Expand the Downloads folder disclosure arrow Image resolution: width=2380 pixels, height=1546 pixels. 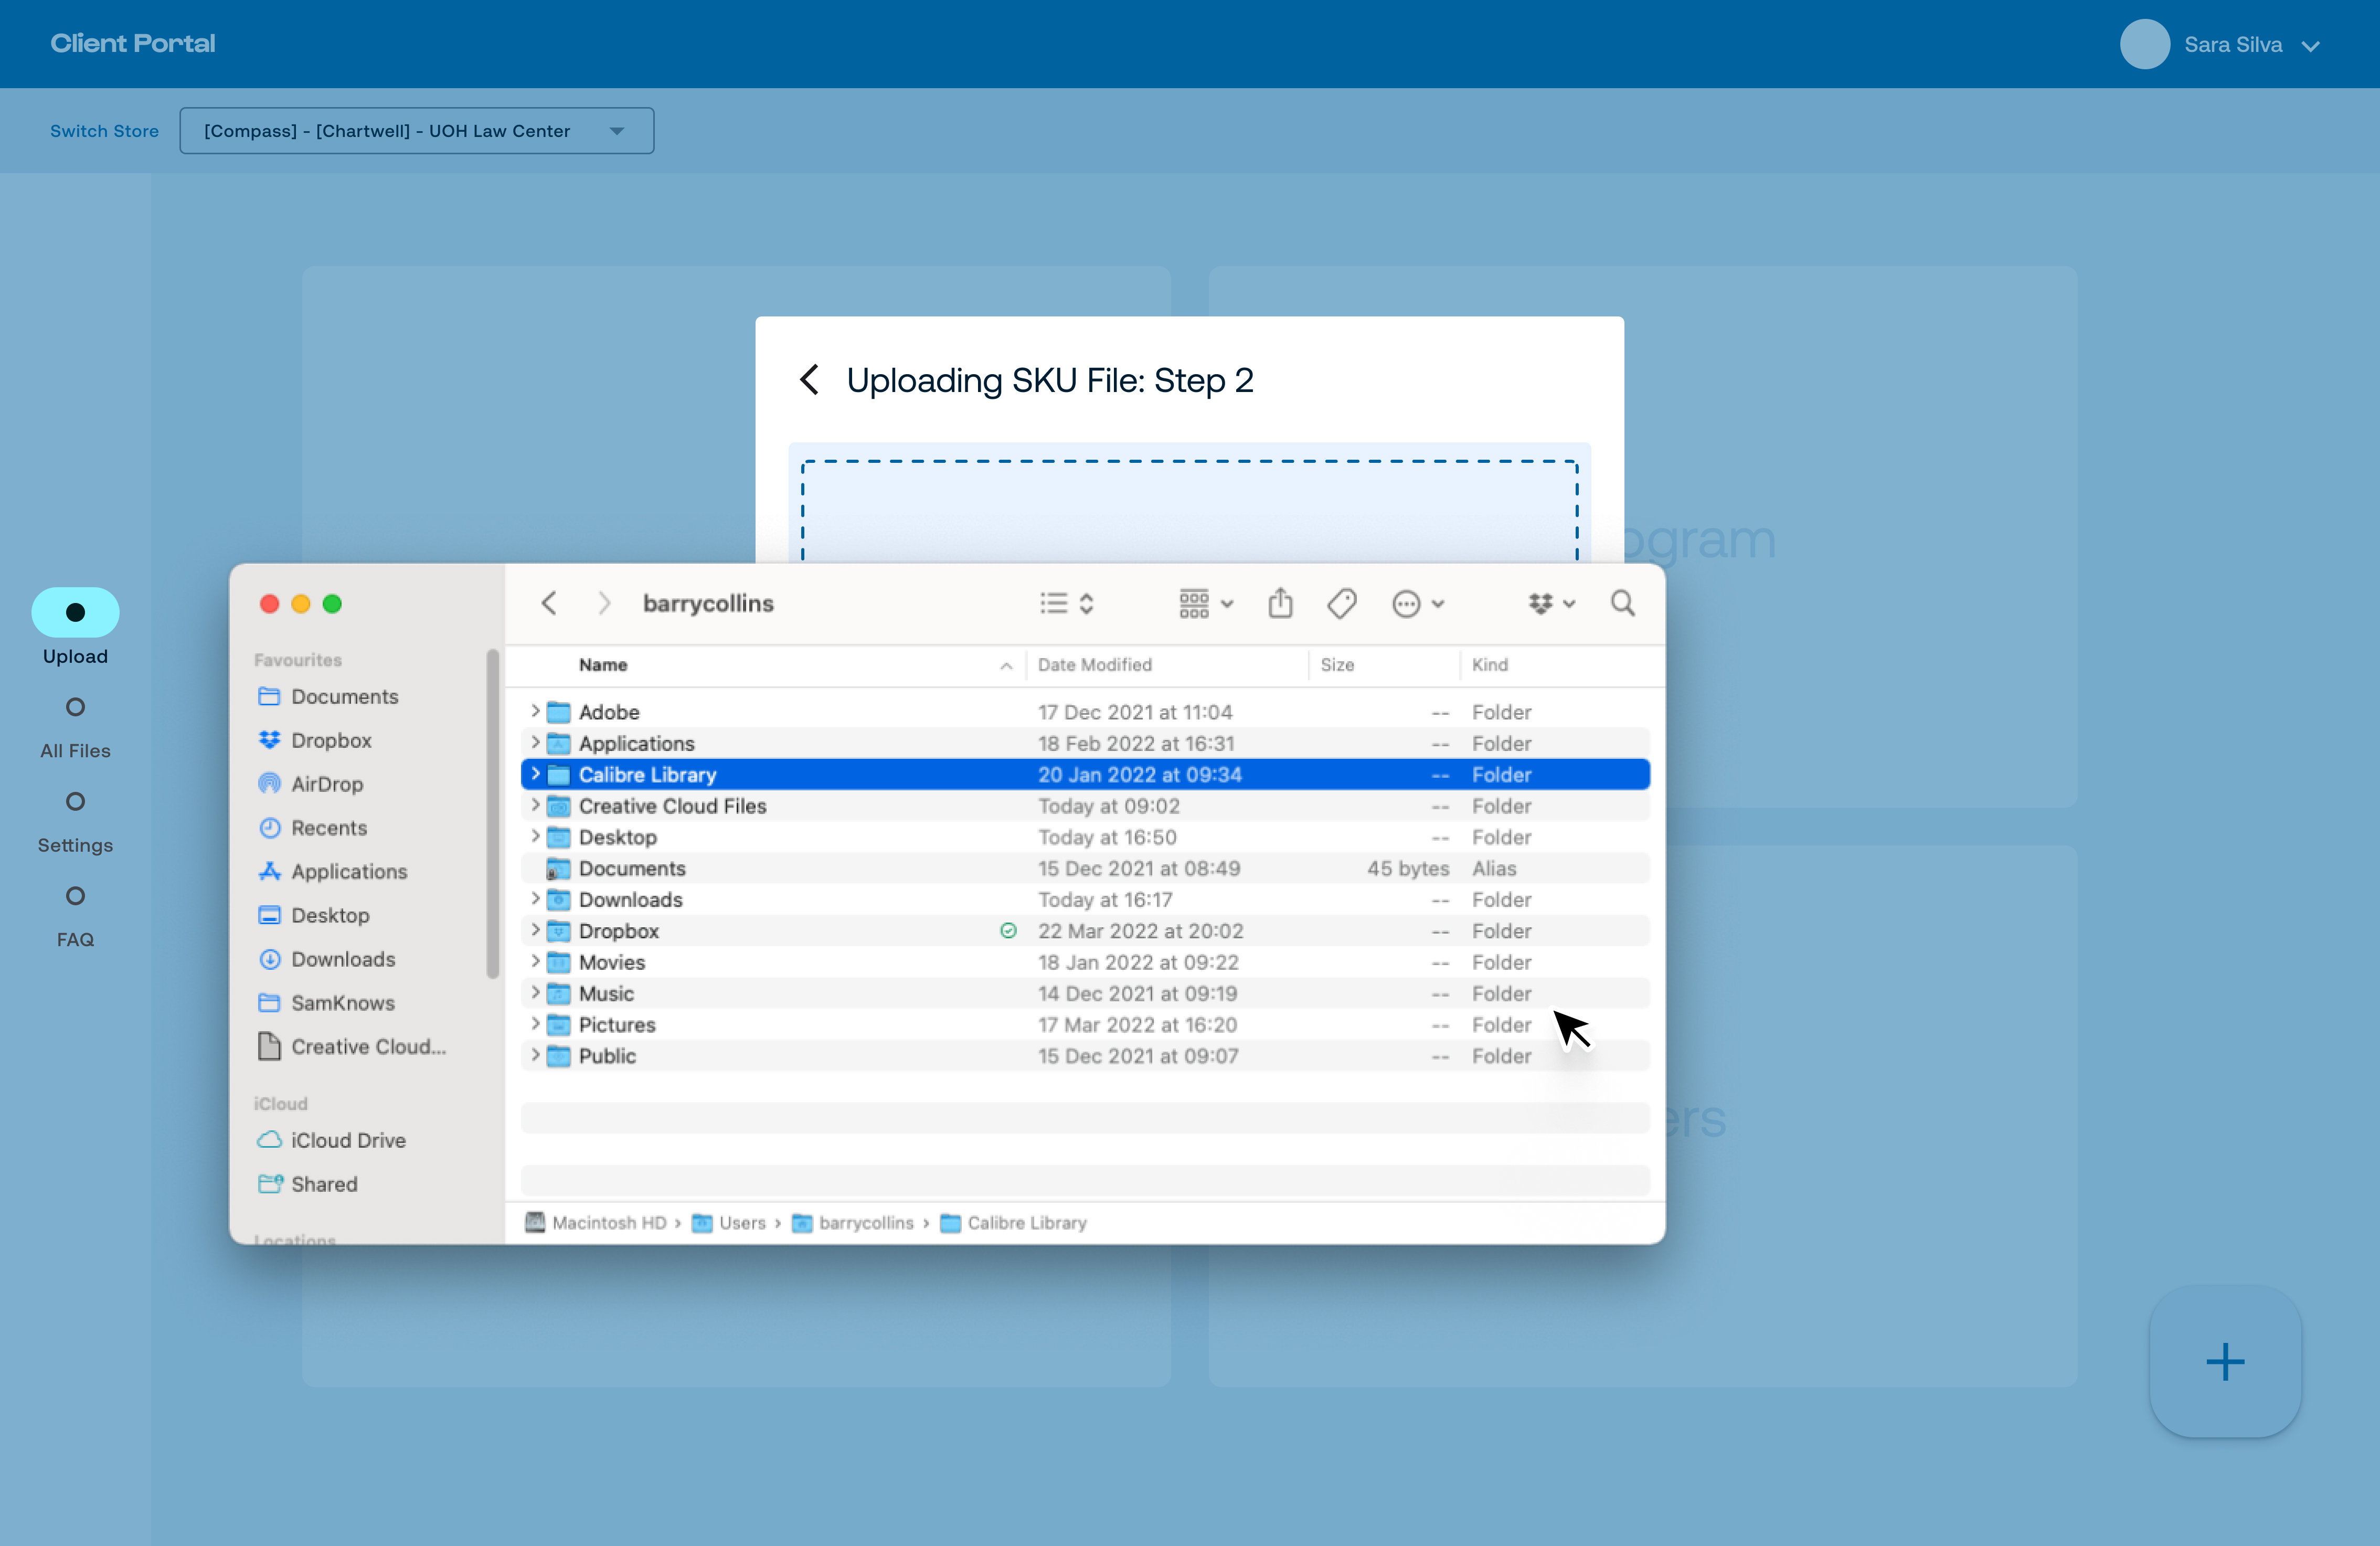[535, 899]
